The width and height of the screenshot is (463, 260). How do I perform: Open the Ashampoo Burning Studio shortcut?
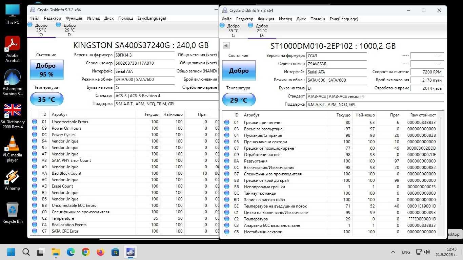coord(13,83)
